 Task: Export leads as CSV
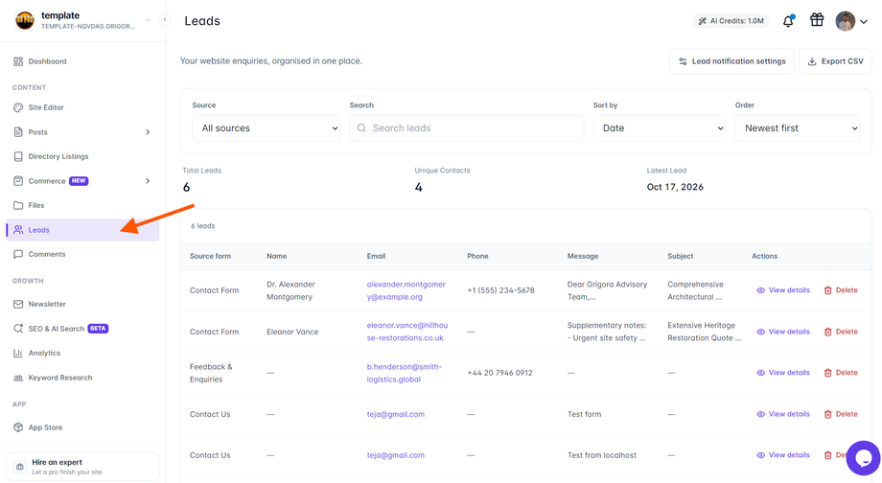click(835, 61)
